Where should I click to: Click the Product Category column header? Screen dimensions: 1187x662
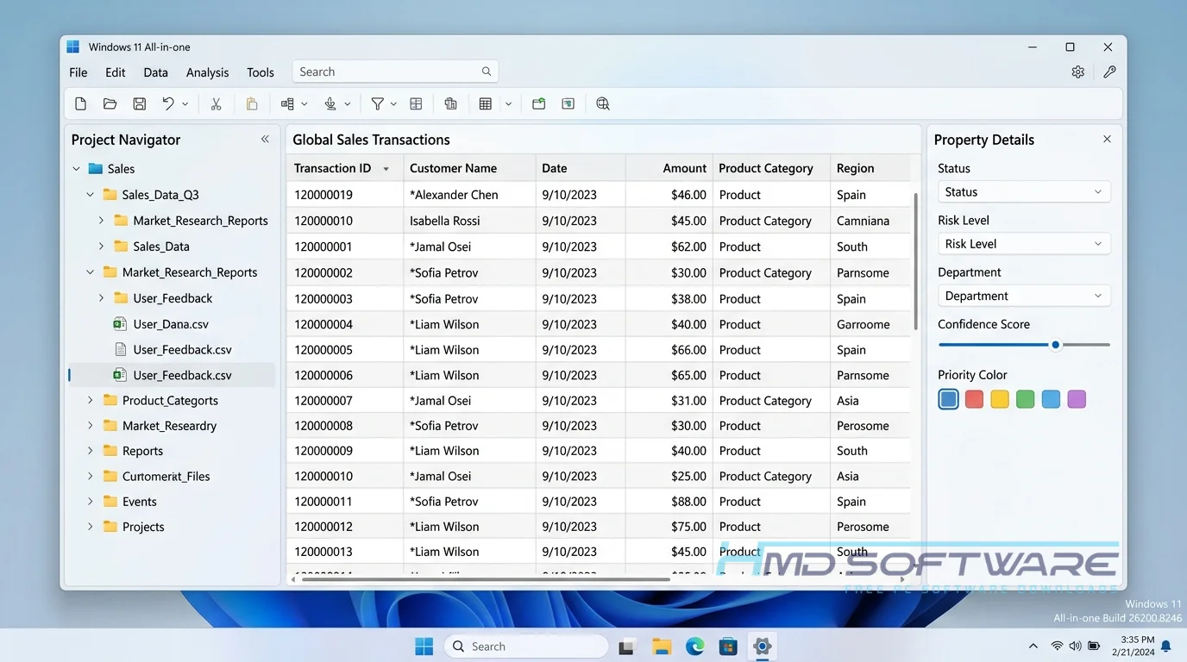[x=772, y=168]
